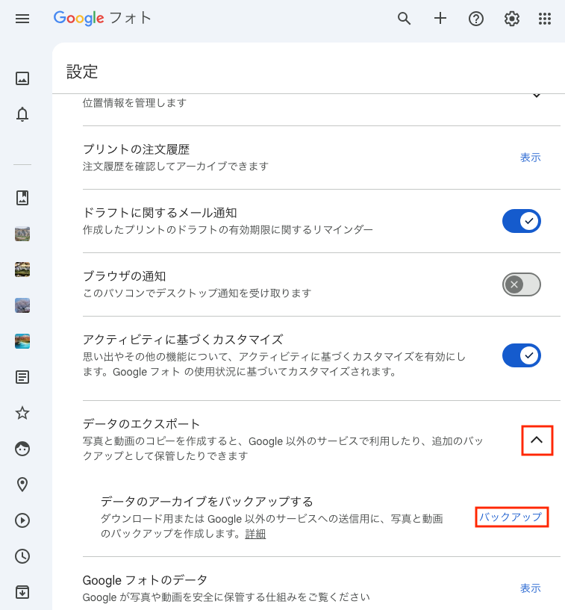This screenshot has width=565, height=610.
Task: Open favorites star icon in sidebar
Action: point(22,413)
